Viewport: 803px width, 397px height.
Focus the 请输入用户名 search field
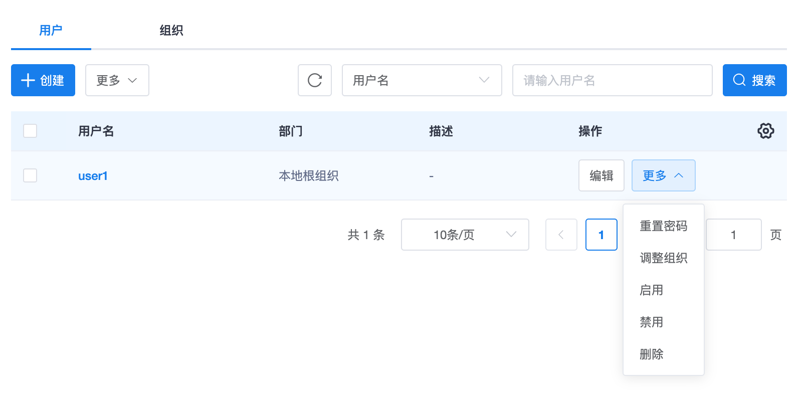click(613, 80)
